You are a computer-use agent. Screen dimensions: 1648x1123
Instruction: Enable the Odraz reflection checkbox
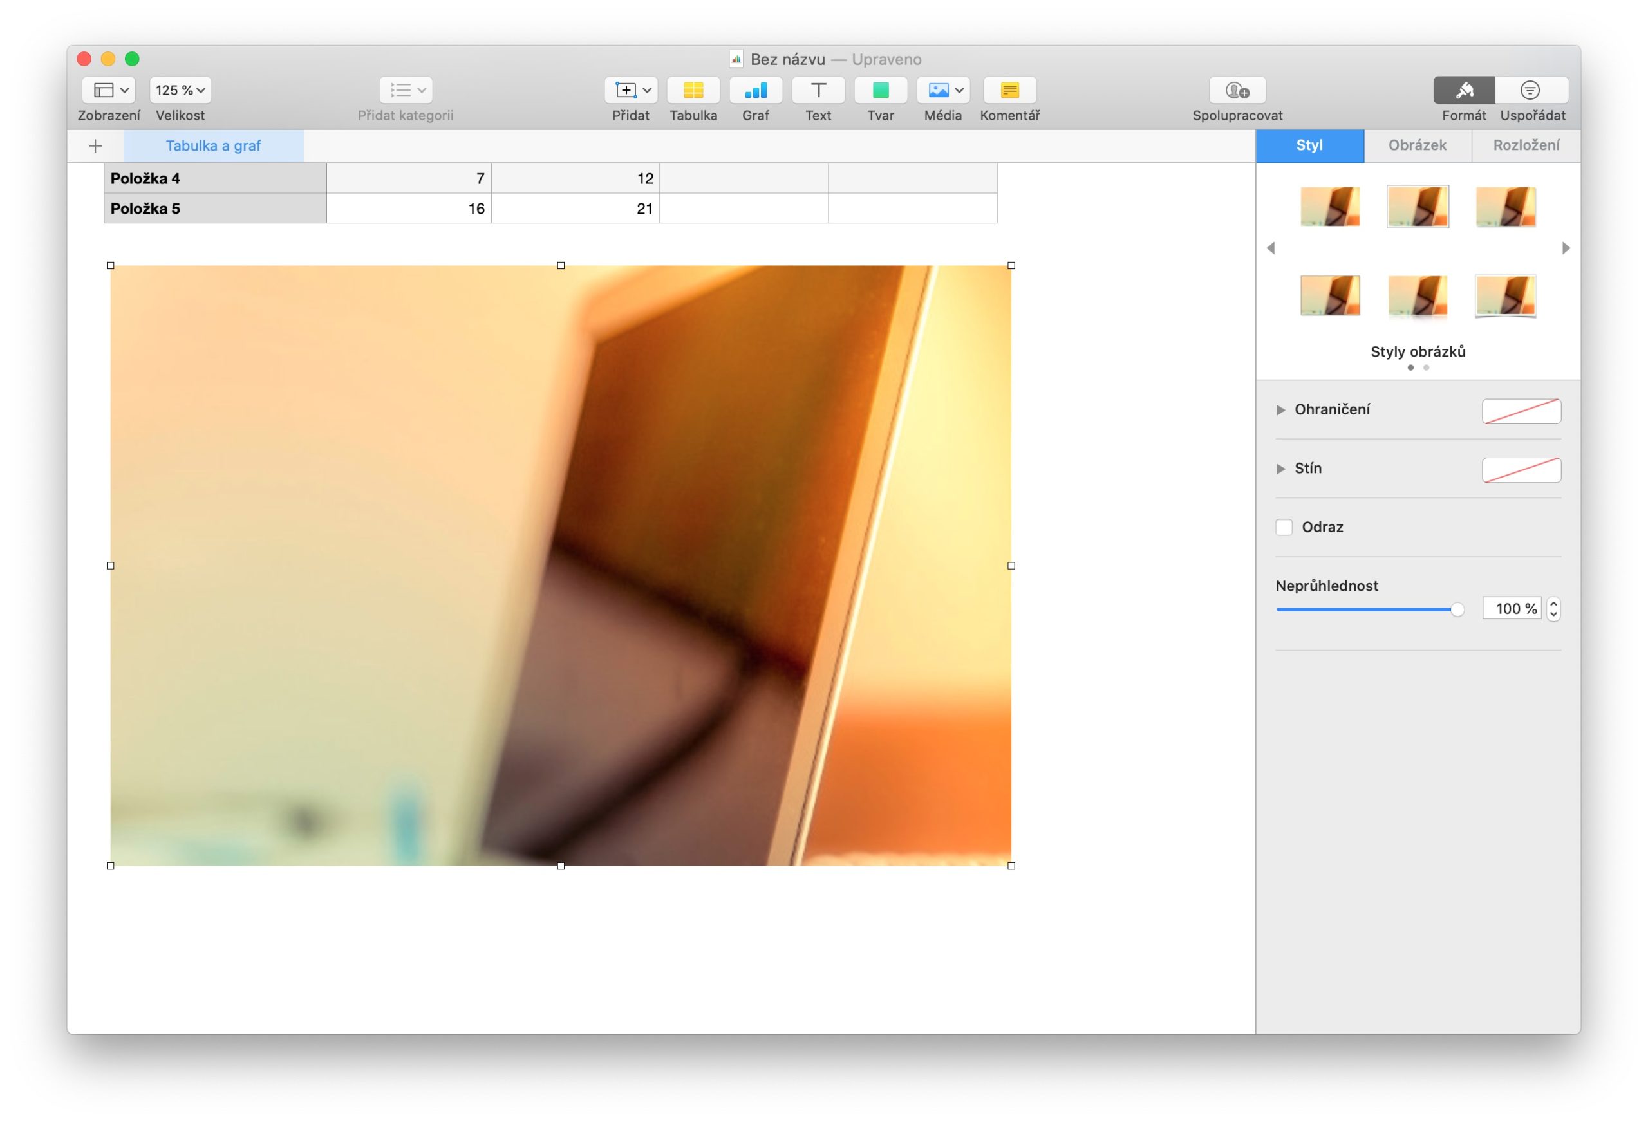(1284, 527)
